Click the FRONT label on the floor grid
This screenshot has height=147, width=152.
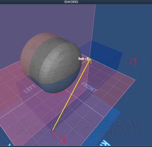point(89,87)
